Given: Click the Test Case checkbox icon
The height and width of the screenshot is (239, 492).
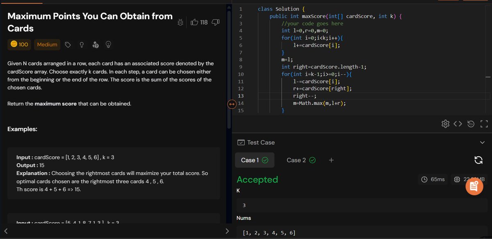Looking at the screenshot, I should 241,142.
